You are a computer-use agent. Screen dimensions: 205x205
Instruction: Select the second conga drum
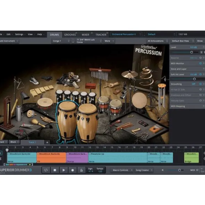[x=88, y=123]
